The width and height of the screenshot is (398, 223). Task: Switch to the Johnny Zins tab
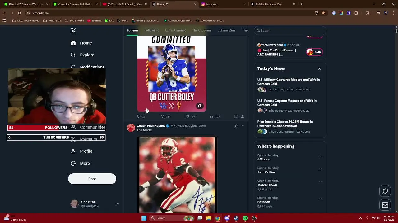tap(227, 30)
